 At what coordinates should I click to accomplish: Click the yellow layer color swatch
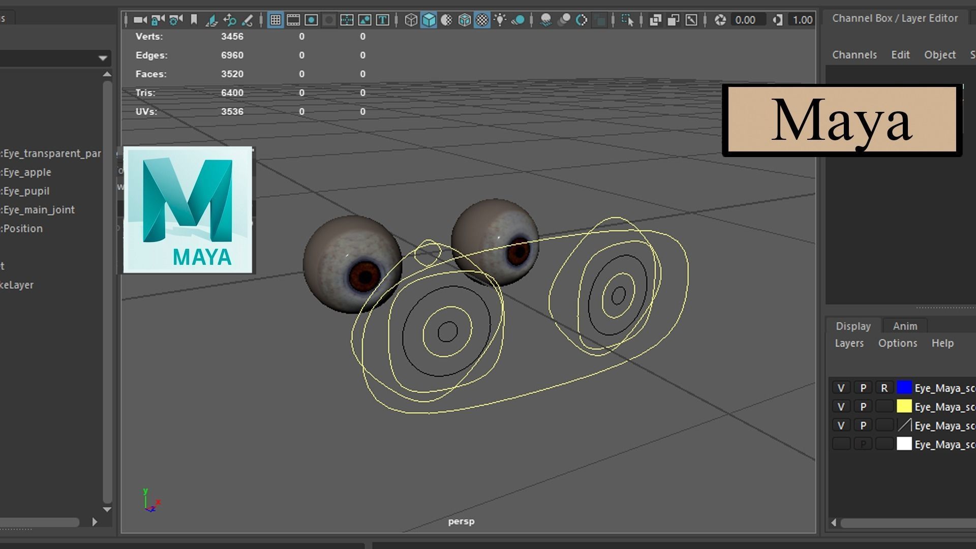[x=904, y=407]
